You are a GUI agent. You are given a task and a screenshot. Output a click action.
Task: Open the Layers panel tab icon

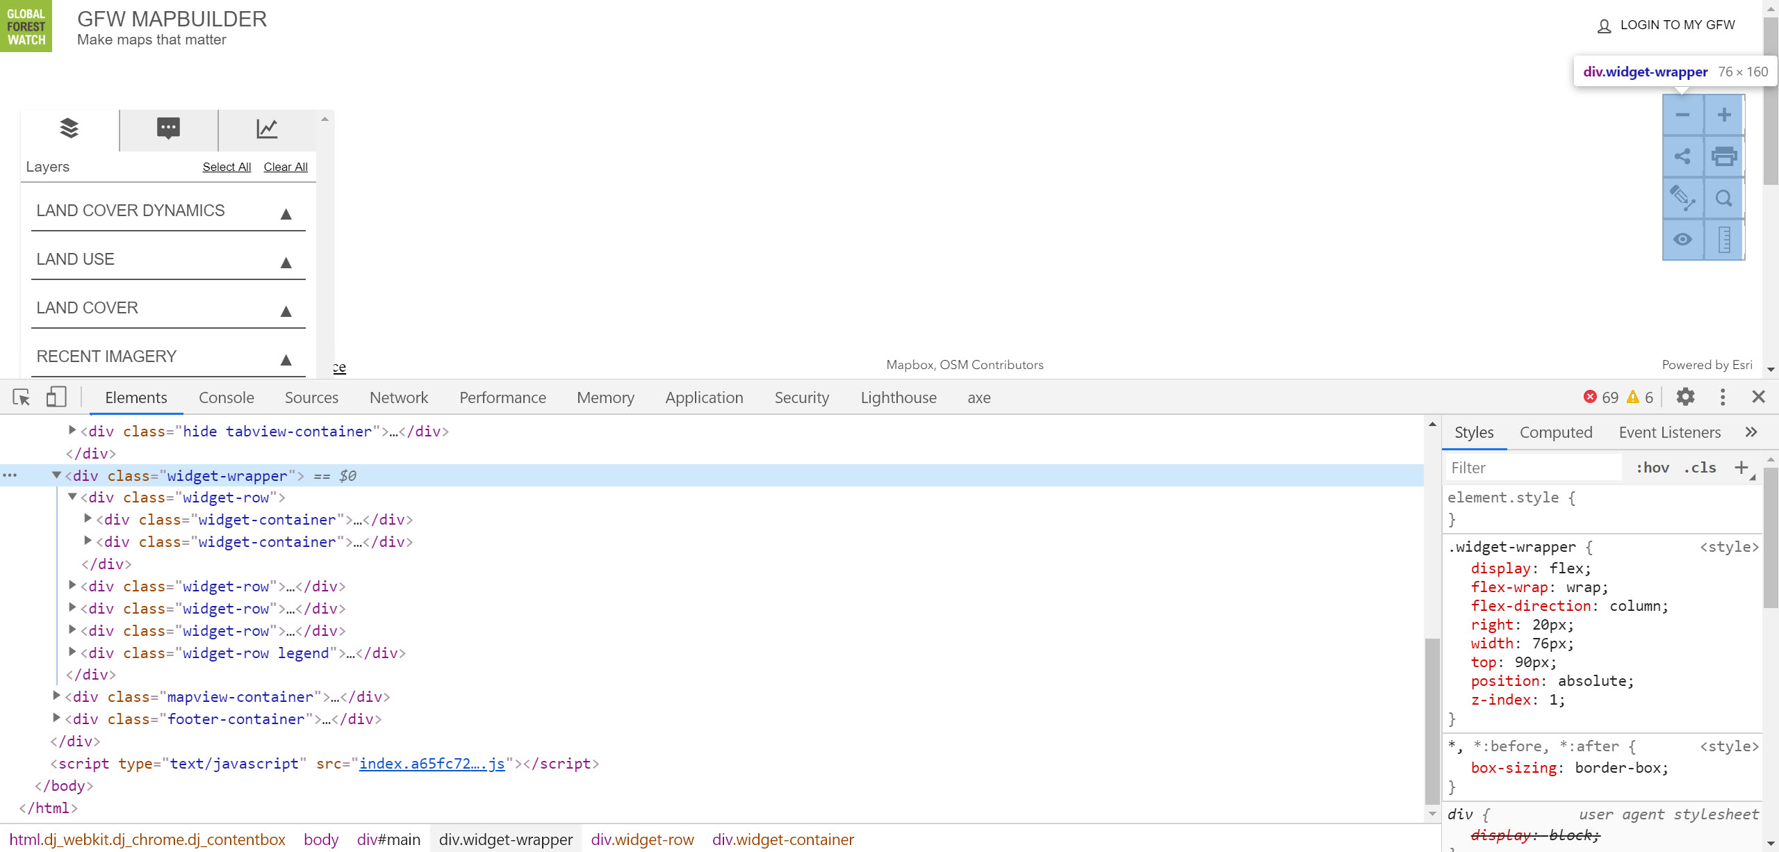click(68, 129)
